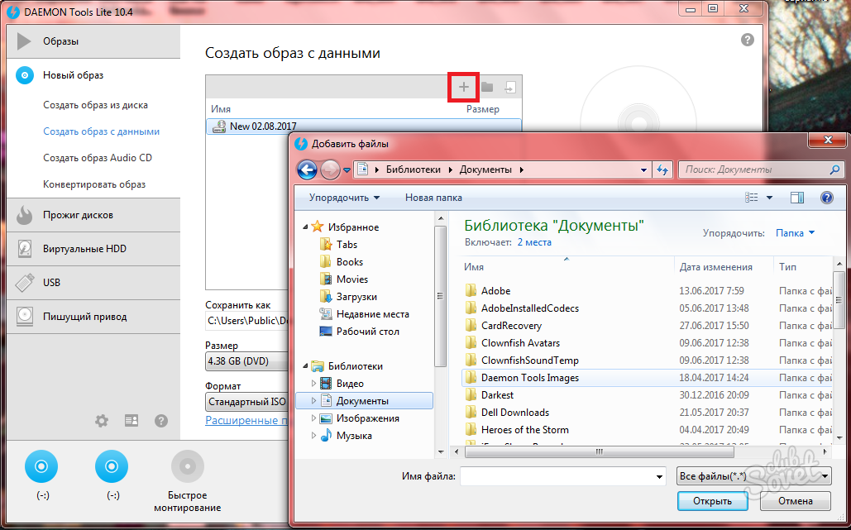This screenshot has height=530, width=851.
Task: Expand the Video library tree node
Action: point(313,384)
